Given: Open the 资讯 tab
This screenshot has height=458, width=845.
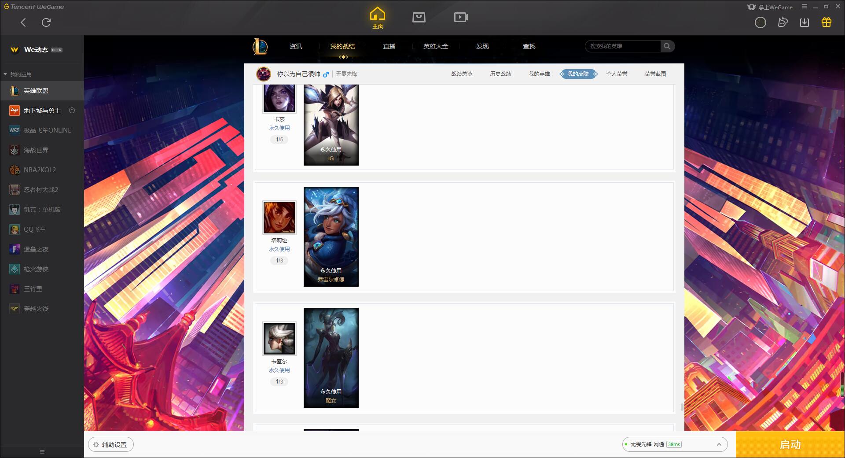Looking at the screenshot, I should point(296,46).
